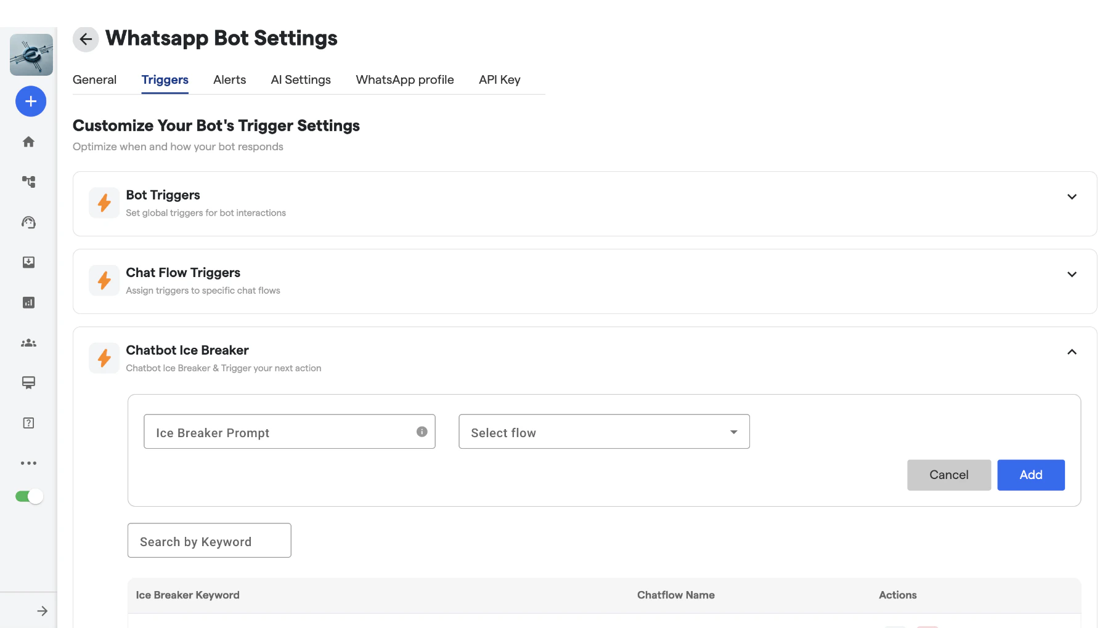Screen dimensions: 1113x628
Task: Click the blue Add button
Action: 1031,475
